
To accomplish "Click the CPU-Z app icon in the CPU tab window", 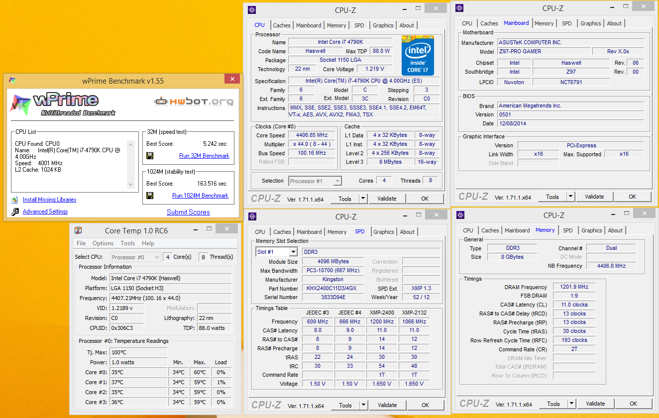I will [252, 9].
